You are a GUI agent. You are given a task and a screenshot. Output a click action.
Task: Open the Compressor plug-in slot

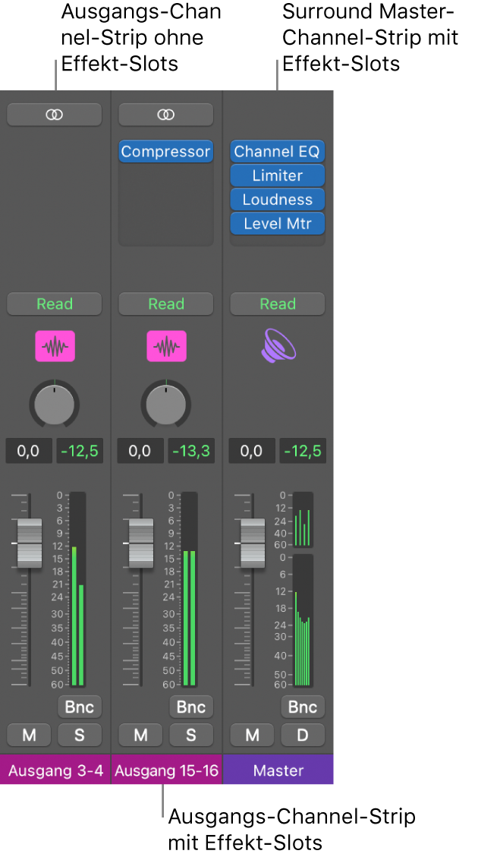165,151
